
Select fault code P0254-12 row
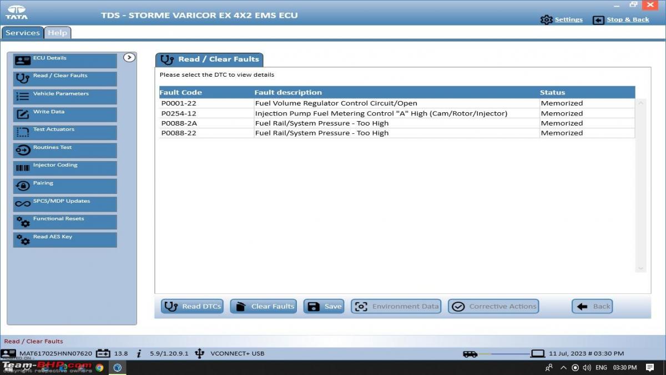click(397, 113)
